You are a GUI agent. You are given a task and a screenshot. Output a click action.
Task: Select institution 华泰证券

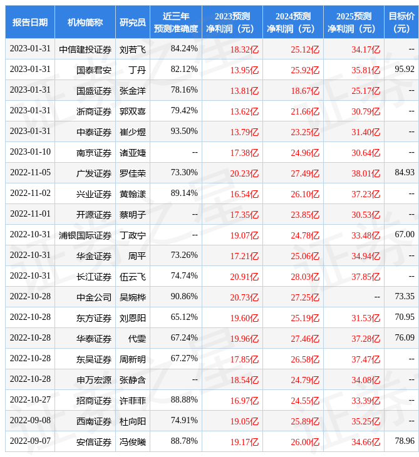(x=94, y=339)
